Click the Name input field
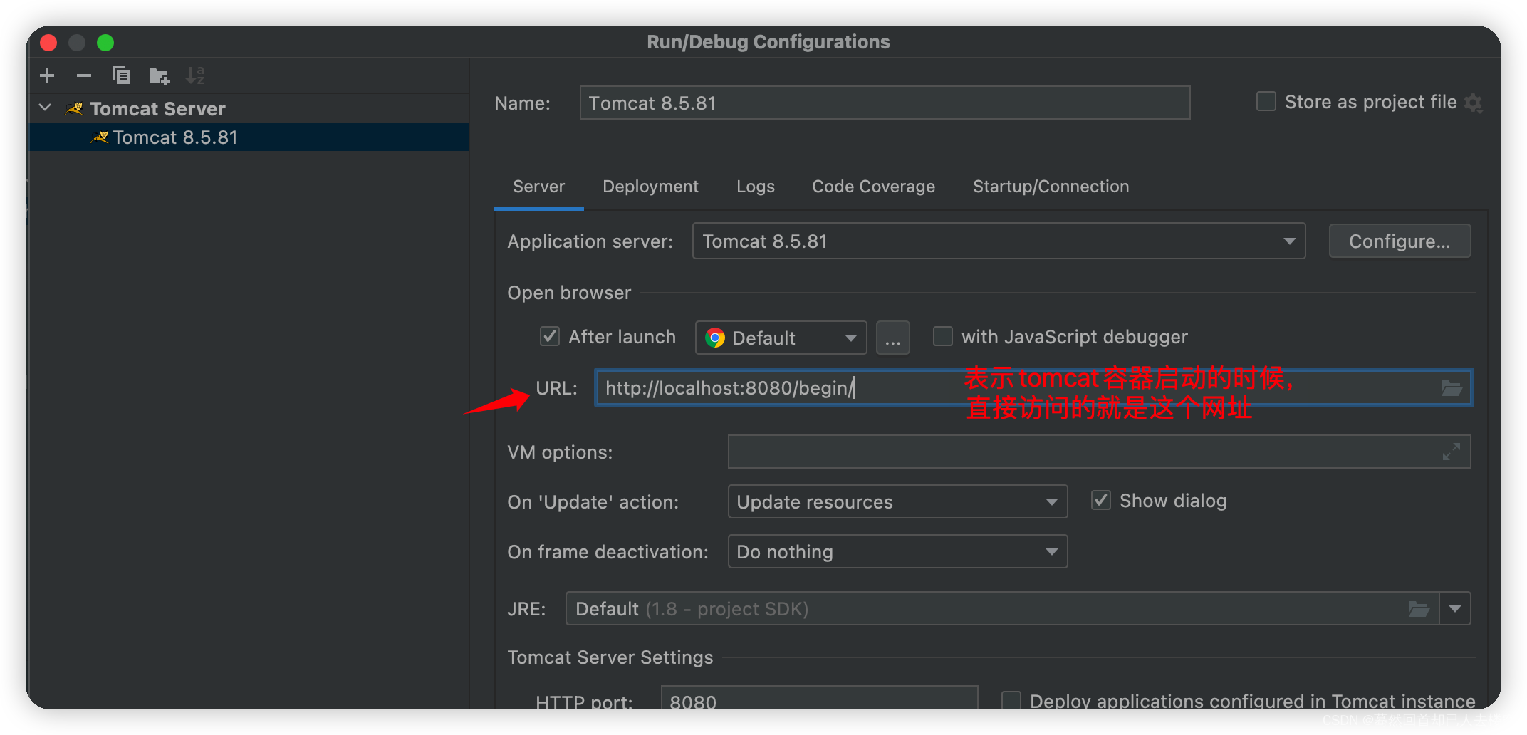1527x735 pixels. (885, 103)
